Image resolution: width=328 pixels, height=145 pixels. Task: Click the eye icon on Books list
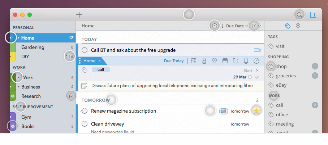pyautogui.click(x=13, y=126)
